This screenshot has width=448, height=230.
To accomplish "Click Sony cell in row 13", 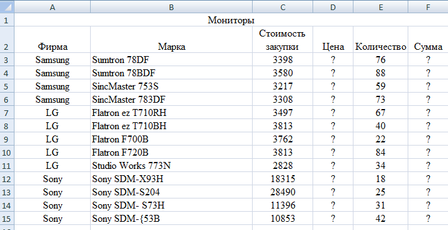I will (52, 192).
